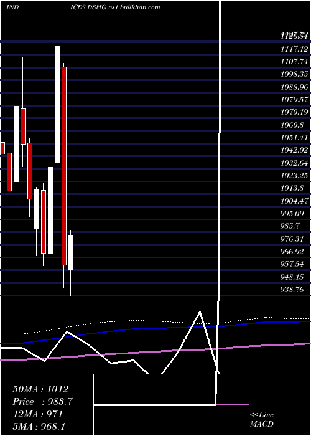
Task: Select the 938.76 price label
Action: 292,290
